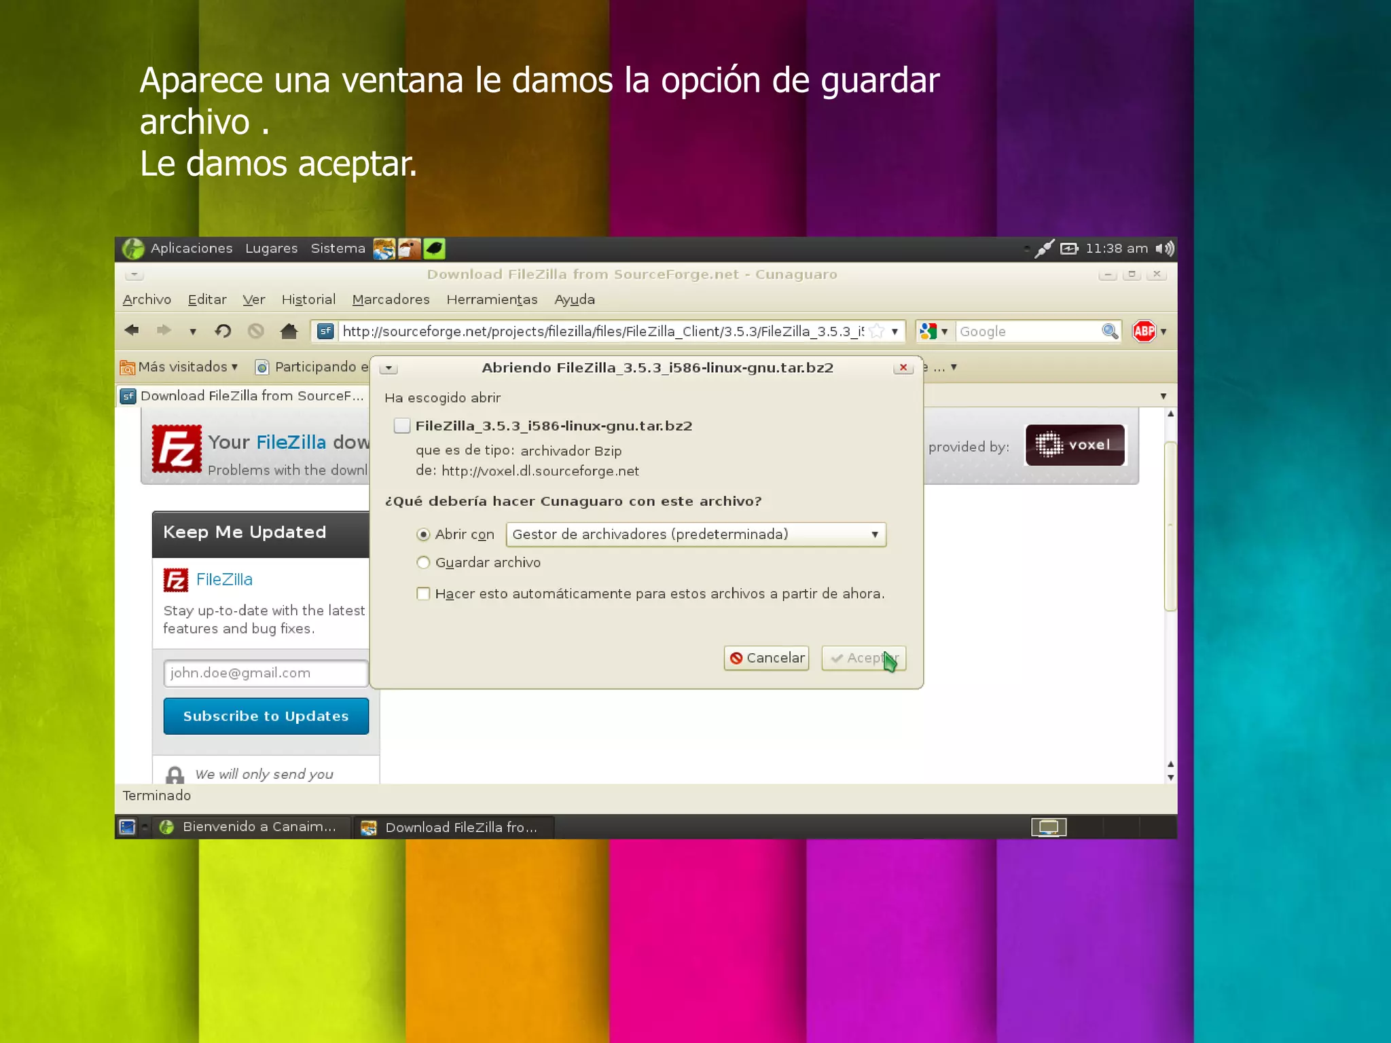Open the Herramientas menu
The width and height of the screenshot is (1391, 1043).
coord(492,299)
